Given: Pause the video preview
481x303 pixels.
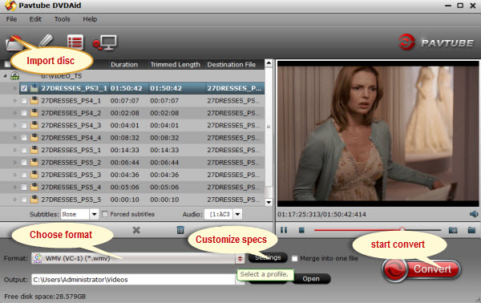Looking at the screenshot, I should [x=284, y=230].
